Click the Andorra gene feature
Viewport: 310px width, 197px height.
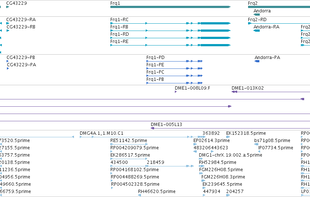256,15
